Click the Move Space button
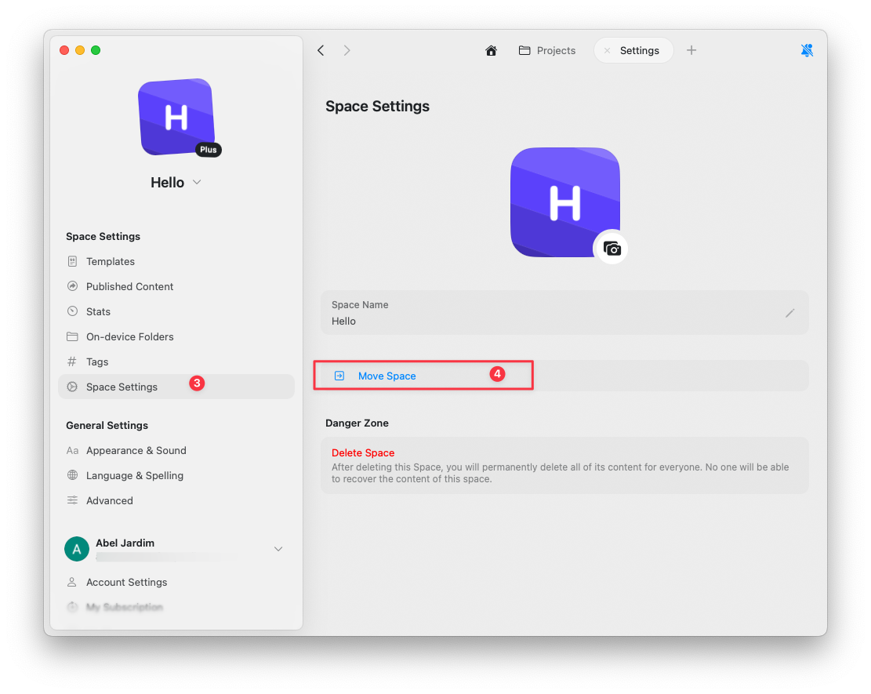 [564, 376]
